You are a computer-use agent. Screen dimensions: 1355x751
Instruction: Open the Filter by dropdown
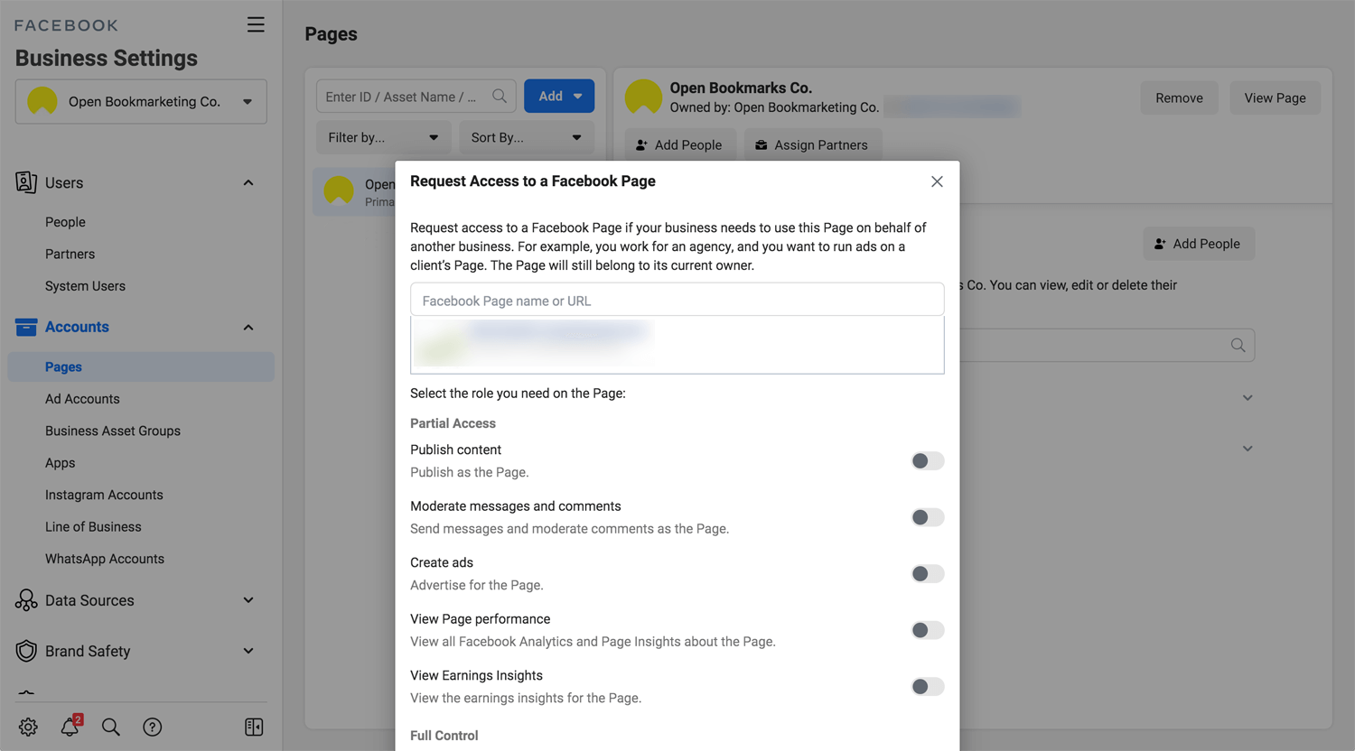click(x=383, y=137)
